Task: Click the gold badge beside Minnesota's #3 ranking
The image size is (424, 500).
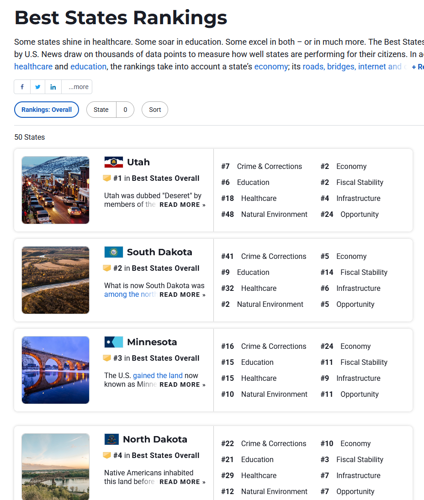Action: pyautogui.click(x=107, y=358)
